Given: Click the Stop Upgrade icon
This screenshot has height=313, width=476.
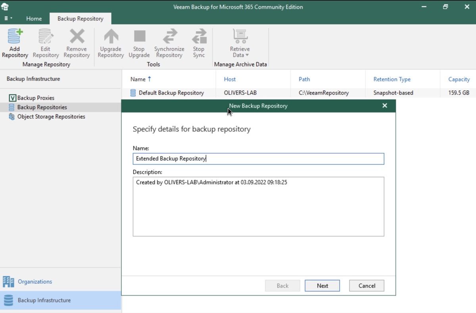Looking at the screenshot, I should coord(139,37).
